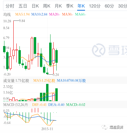Click the 0.23 MACD axis label
The image size is (127, 133).
(x=6, y=111)
